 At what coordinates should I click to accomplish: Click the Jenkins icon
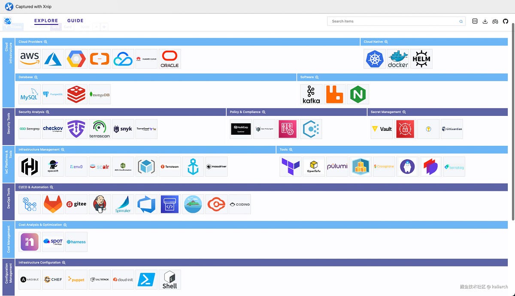[99, 204]
